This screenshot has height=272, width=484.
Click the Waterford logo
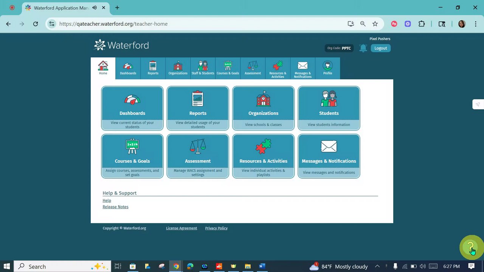[121, 45]
